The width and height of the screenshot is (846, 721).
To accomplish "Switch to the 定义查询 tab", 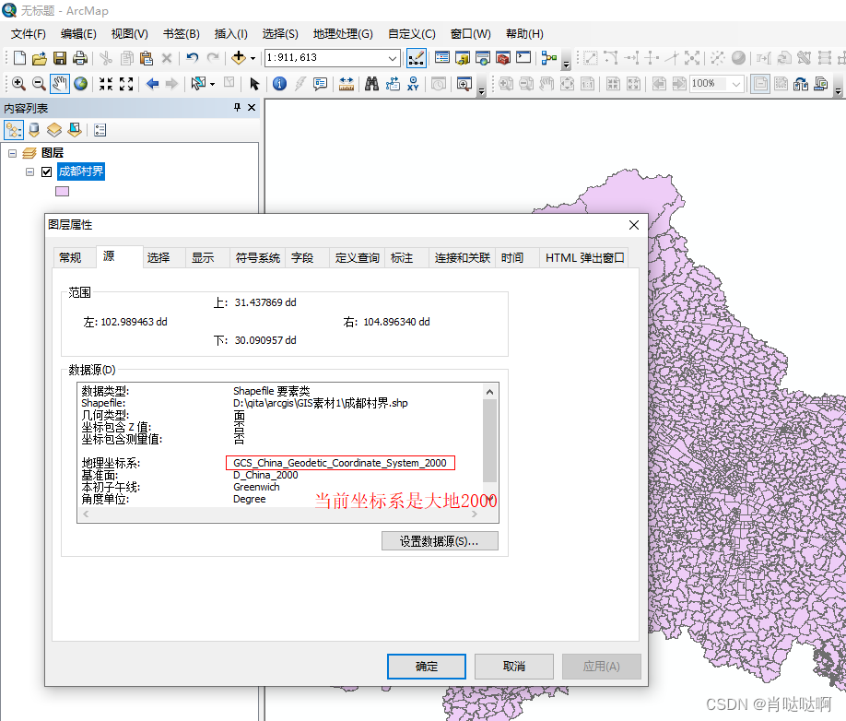I will (358, 258).
